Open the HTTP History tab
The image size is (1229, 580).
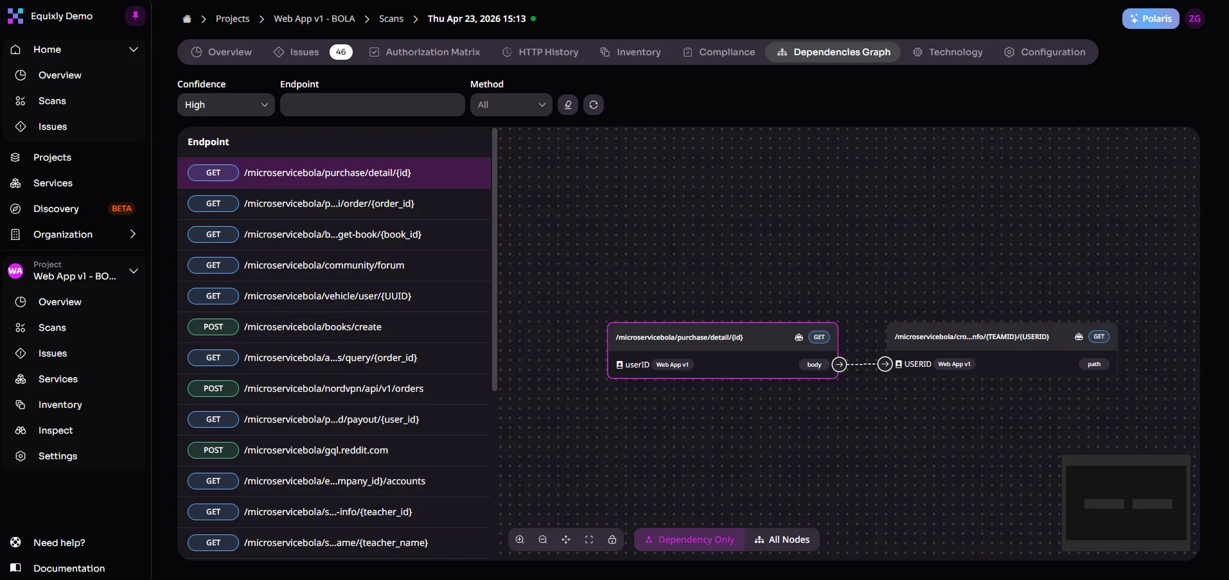(540, 52)
